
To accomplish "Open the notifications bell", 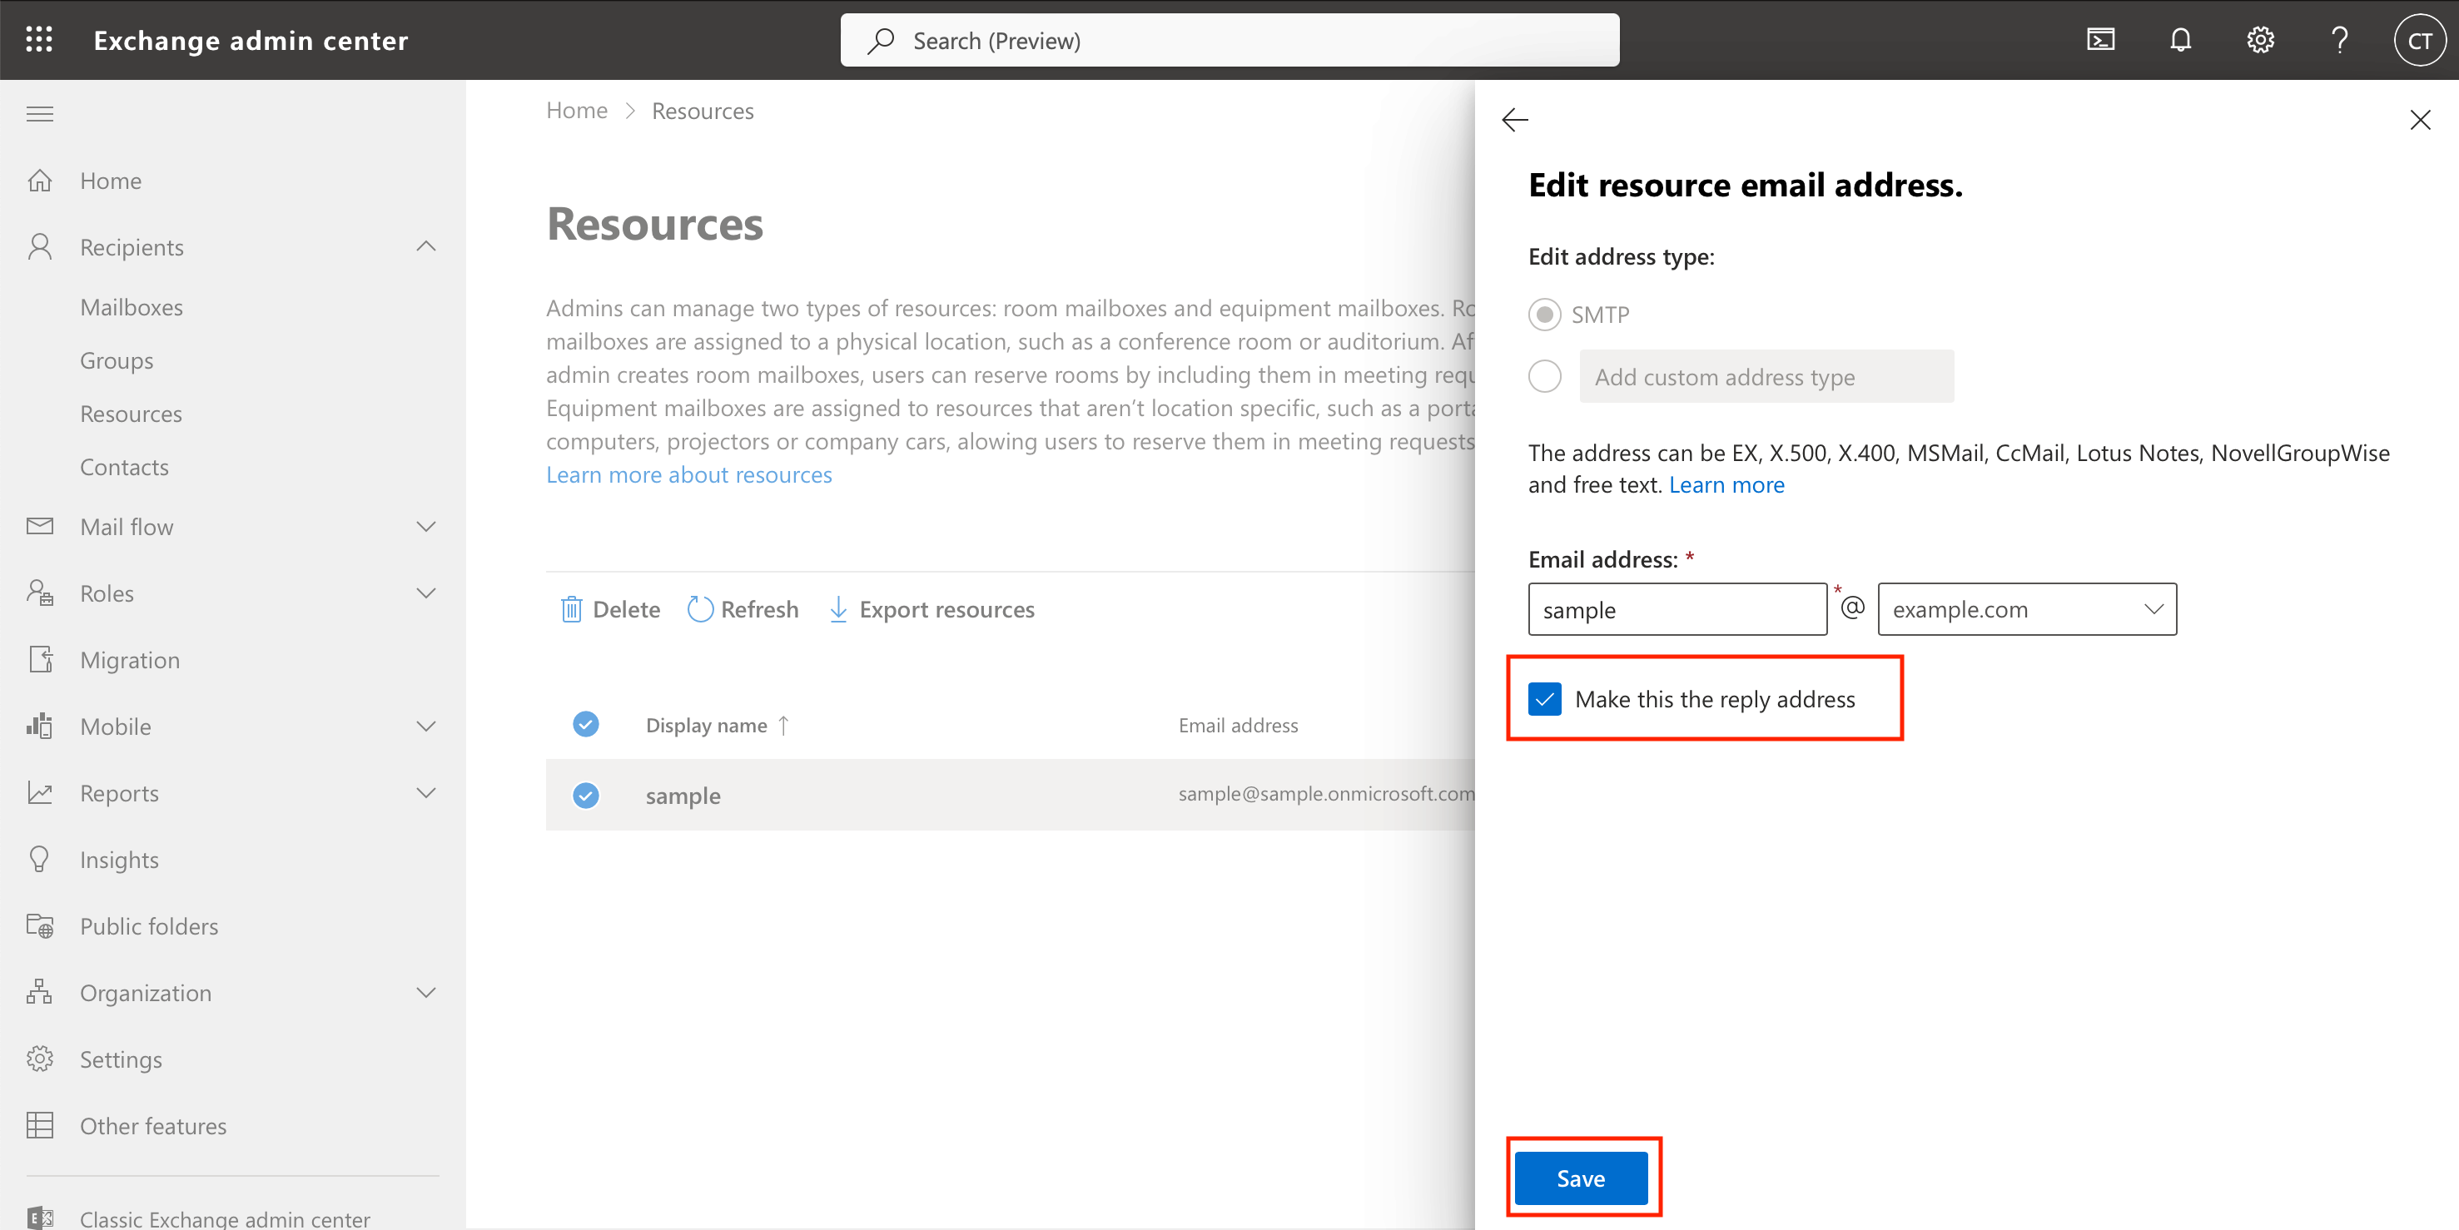I will pyautogui.click(x=2180, y=39).
